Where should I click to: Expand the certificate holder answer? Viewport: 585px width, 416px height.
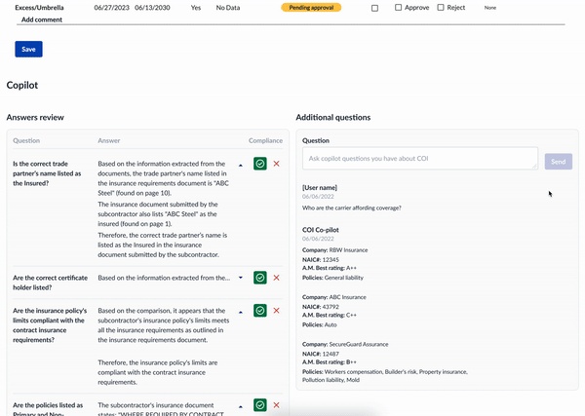241,278
